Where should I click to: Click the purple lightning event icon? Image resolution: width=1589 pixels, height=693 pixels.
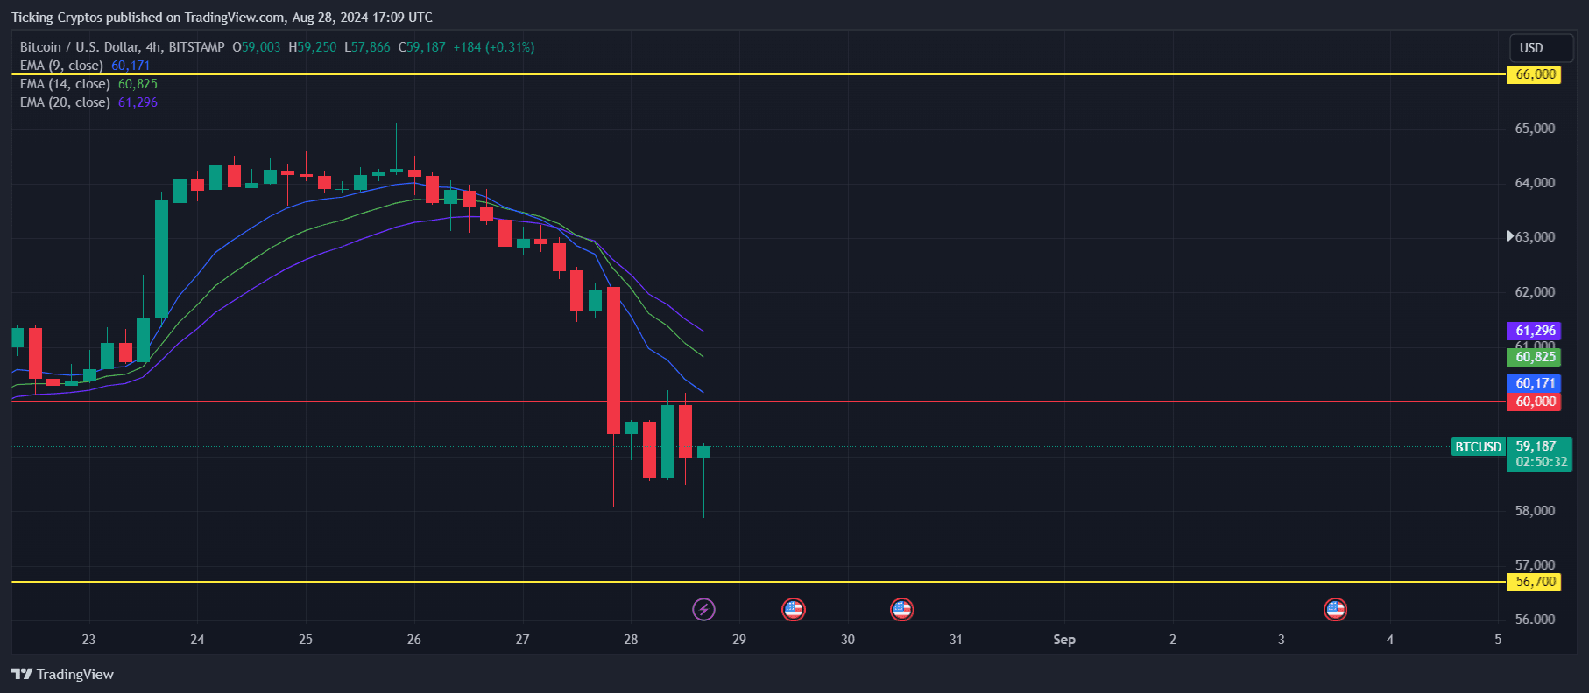click(703, 609)
